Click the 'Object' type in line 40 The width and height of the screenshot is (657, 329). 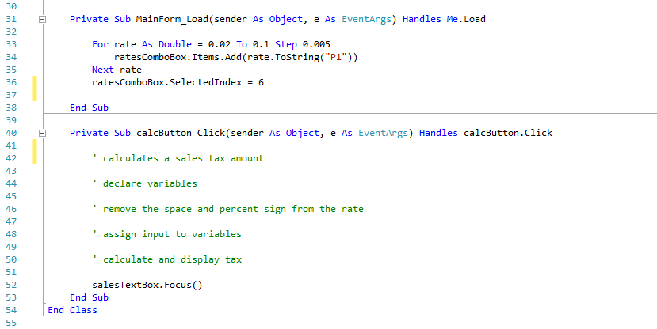coord(303,133)
